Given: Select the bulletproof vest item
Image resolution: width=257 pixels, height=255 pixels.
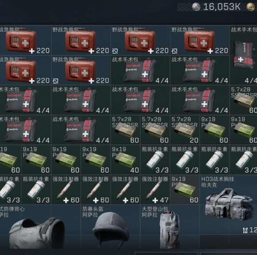Looking at the screenshot, I should click(x=40, y=227).
